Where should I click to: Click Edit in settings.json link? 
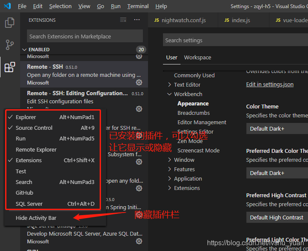[x=269, y=84]
